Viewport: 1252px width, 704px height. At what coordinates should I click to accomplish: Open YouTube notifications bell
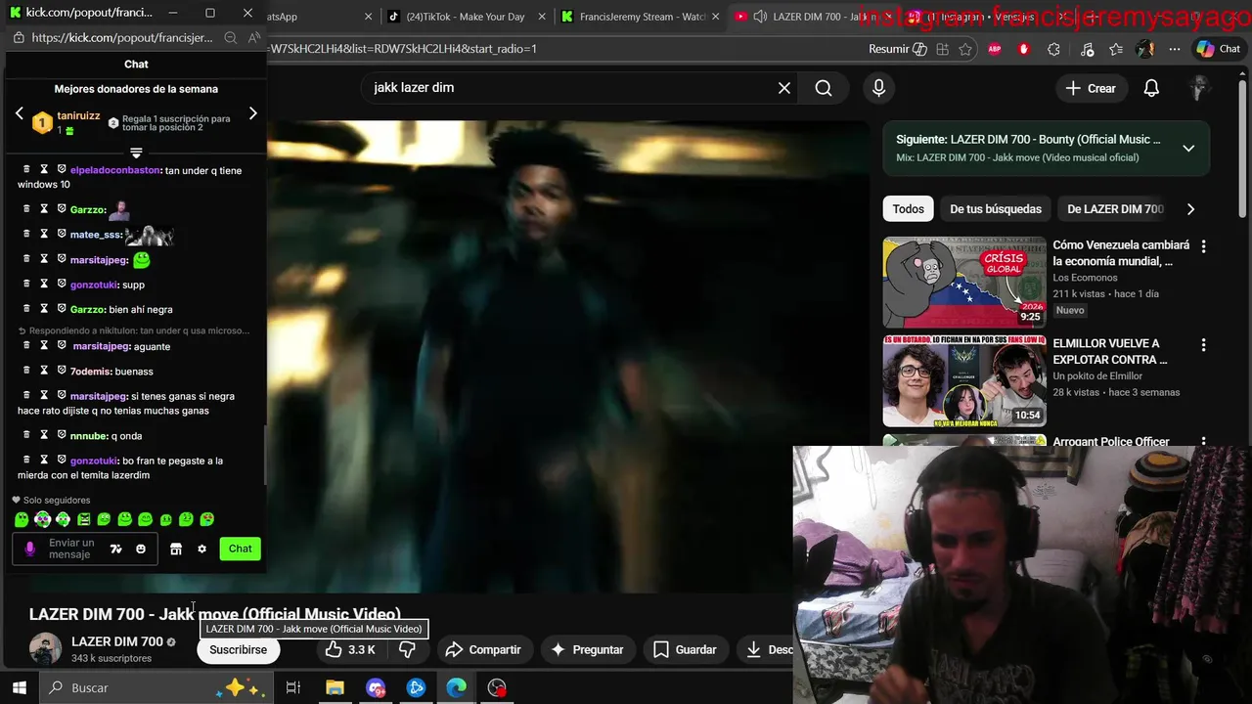tap(1151, 88)
